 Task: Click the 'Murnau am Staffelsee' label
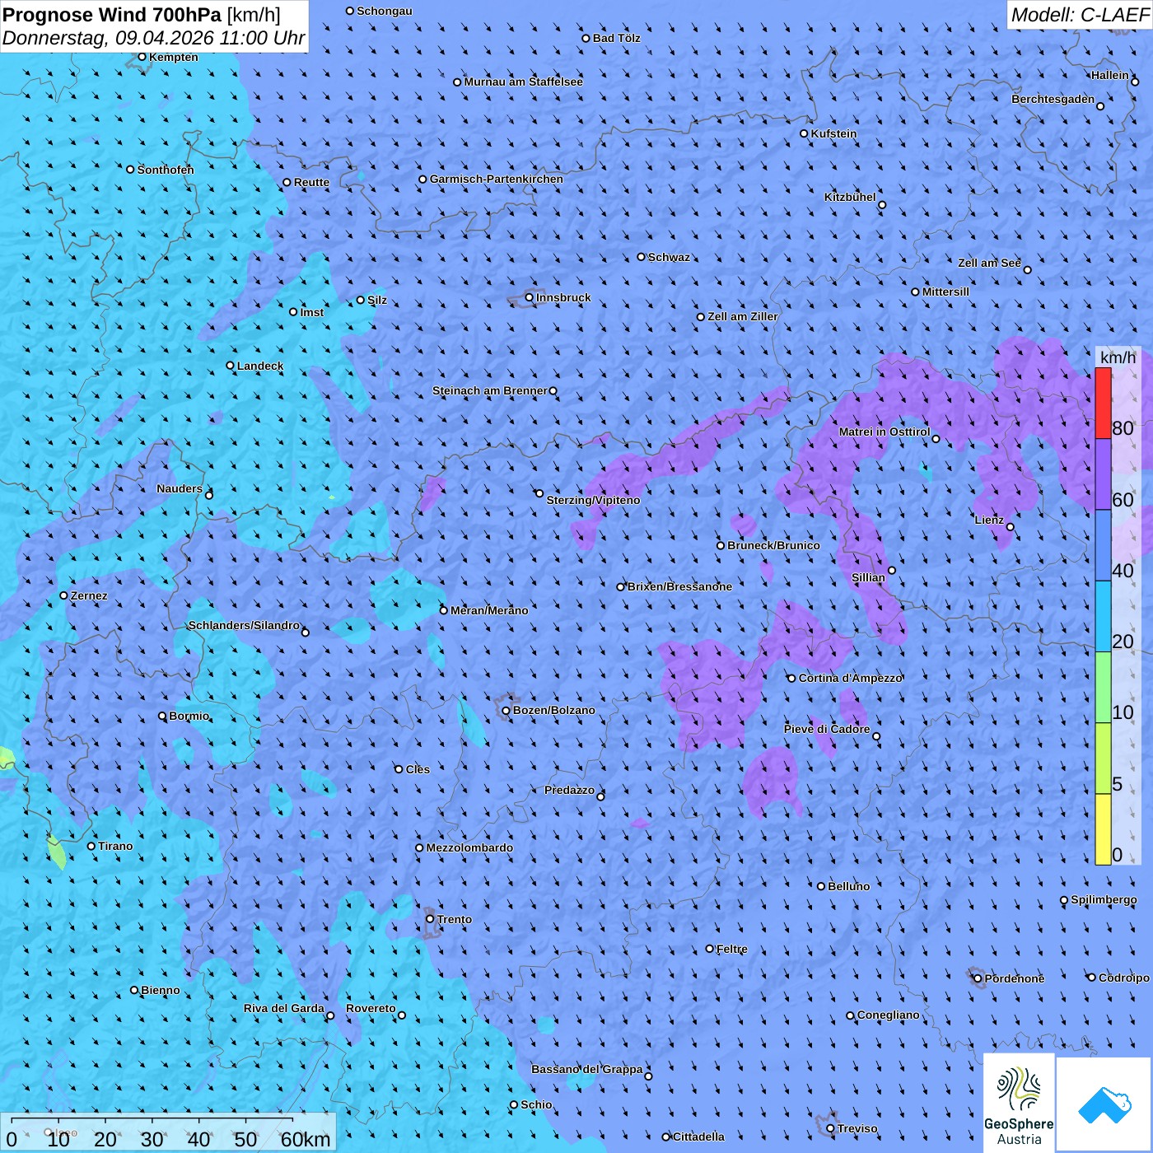pyautogui.click(x=524, y=82)
